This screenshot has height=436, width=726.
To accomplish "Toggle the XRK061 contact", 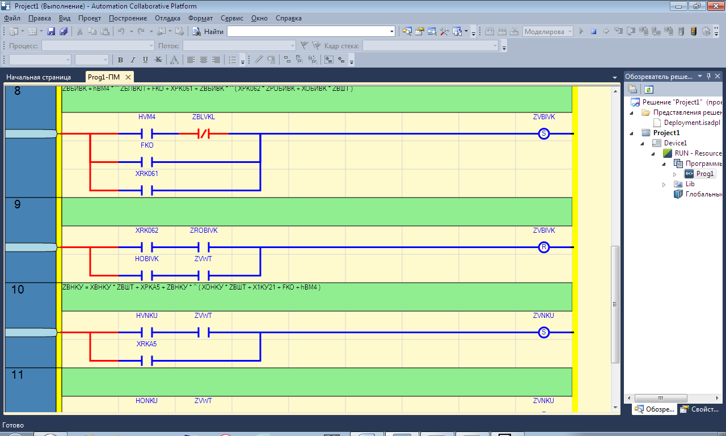I will click(x=147, y=191).
